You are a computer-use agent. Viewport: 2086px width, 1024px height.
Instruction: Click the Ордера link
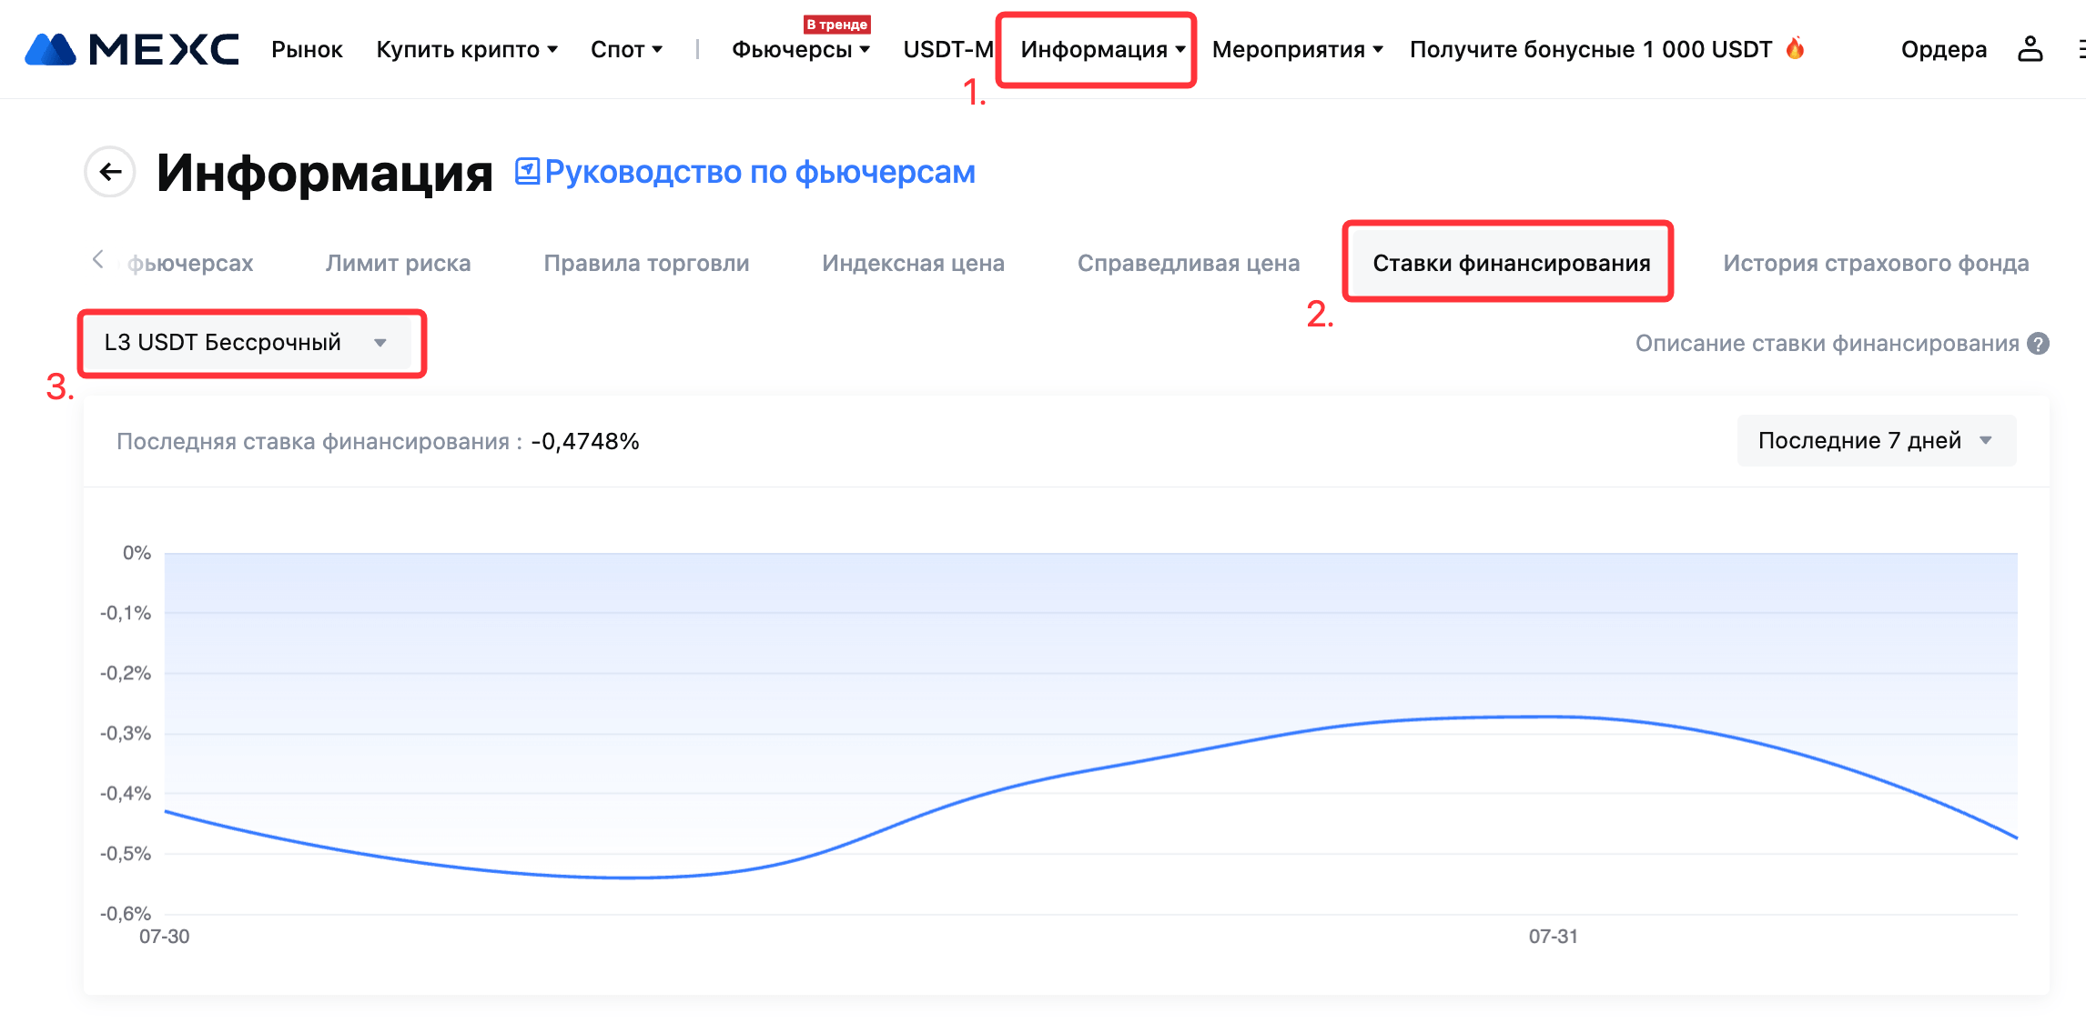click(1943, 49)
